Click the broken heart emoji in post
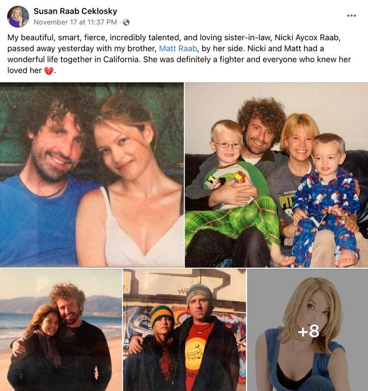Image resolution: width=368 pixels, height=391 pixels. (49, 71)
